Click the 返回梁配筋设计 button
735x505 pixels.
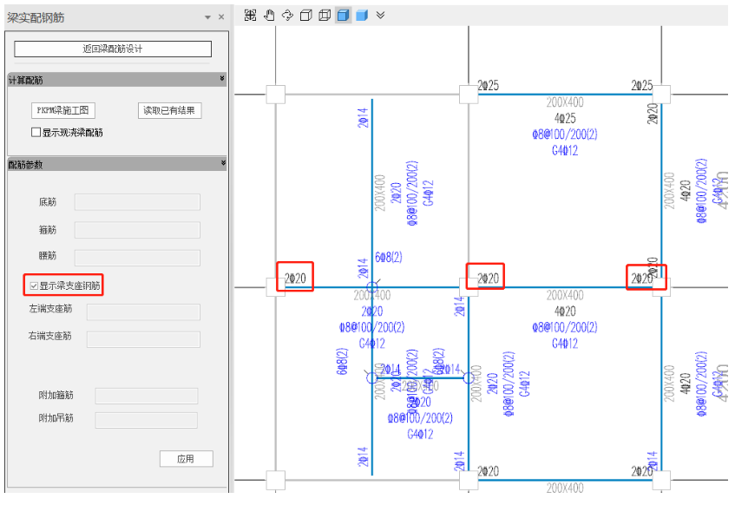pyautogui.click(x=113, y=49)
